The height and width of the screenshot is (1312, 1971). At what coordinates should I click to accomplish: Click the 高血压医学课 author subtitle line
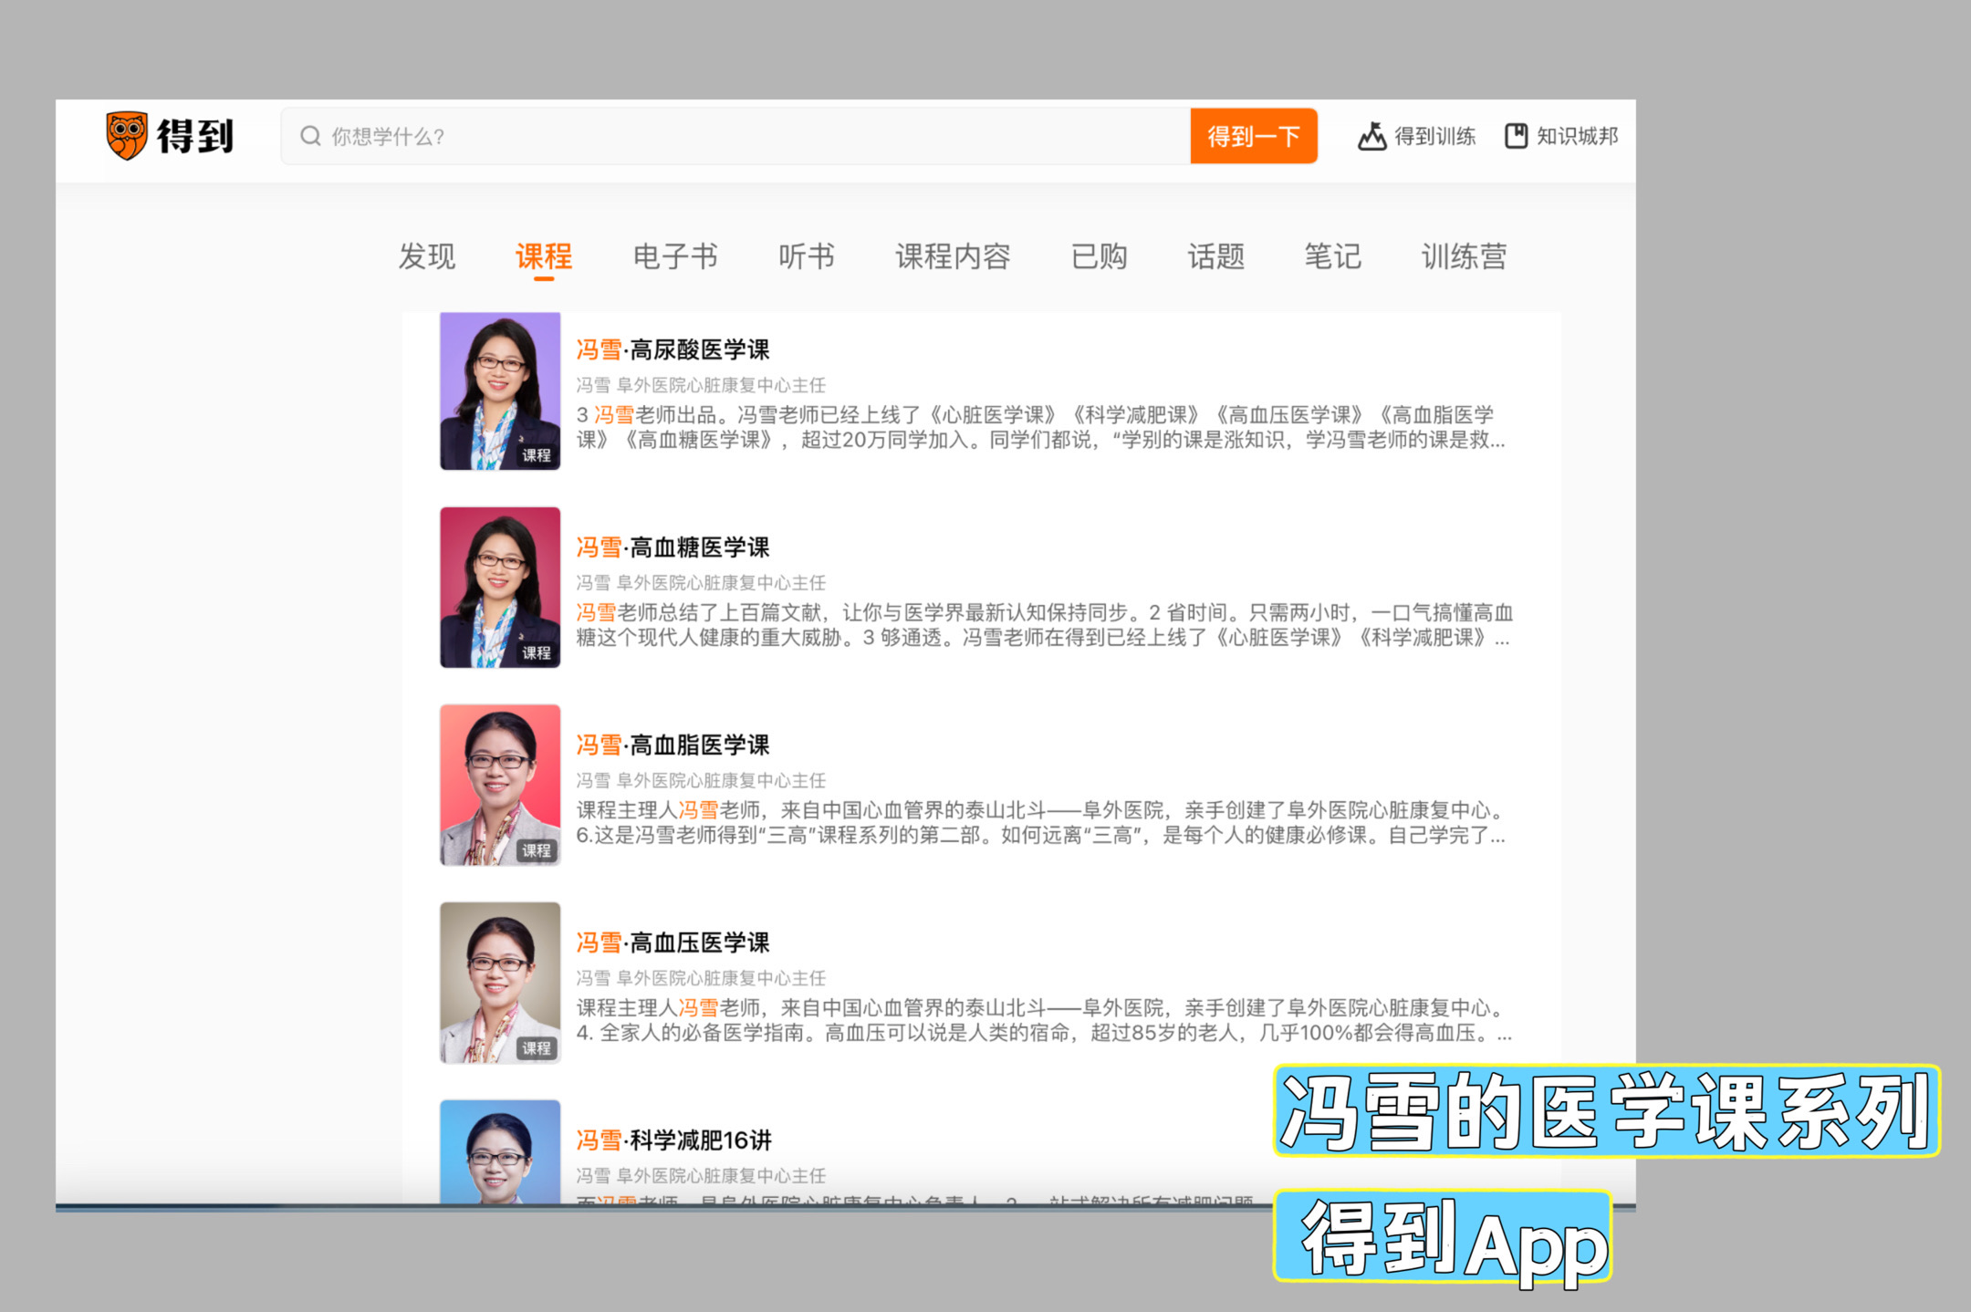(x=701, y=978)
